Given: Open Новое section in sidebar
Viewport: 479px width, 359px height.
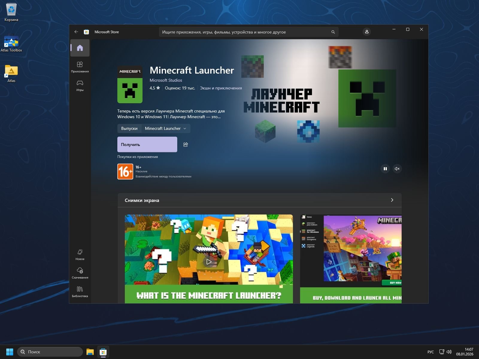Looking at the screenshot, I should (80, 254).
